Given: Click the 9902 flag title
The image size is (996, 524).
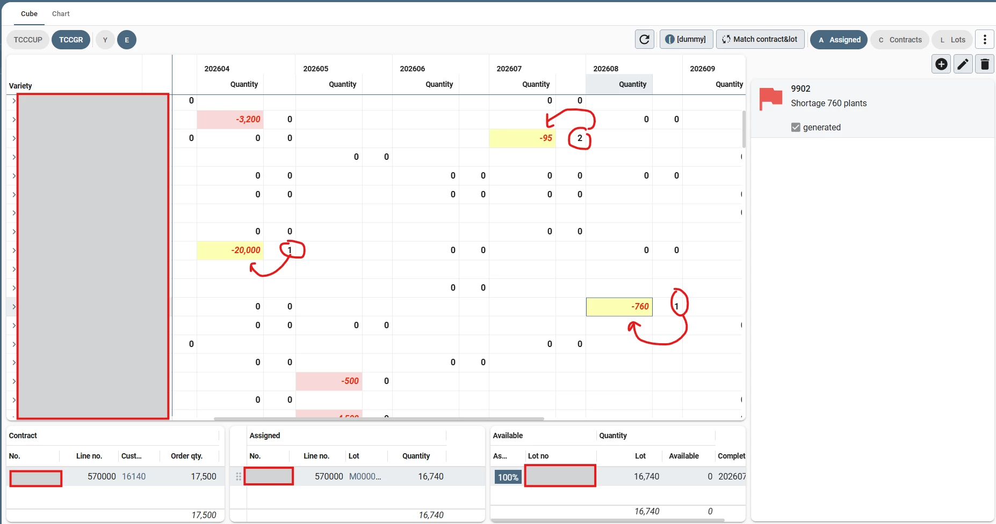Looking at the screenshot, I should click(800, 88).
